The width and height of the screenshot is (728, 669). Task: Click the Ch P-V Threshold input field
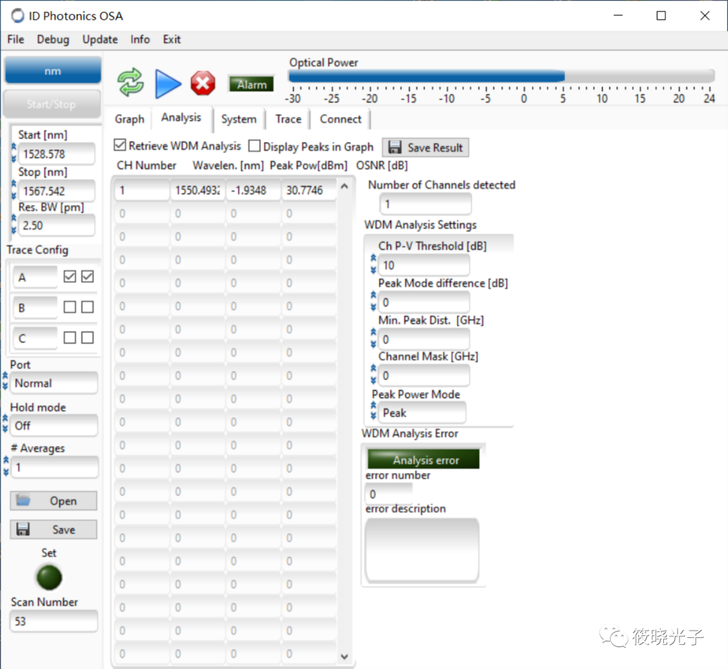point(423,265)
